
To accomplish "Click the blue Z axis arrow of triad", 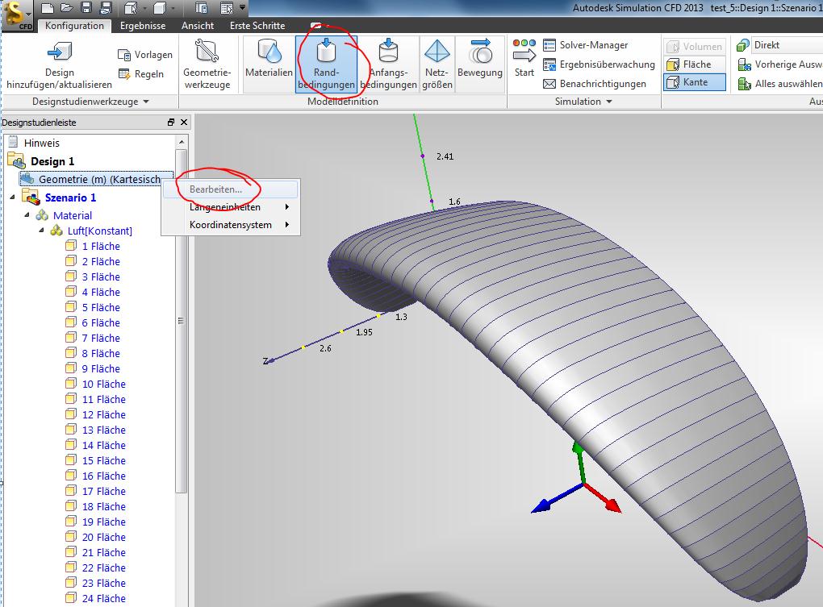I will point(556,499).
